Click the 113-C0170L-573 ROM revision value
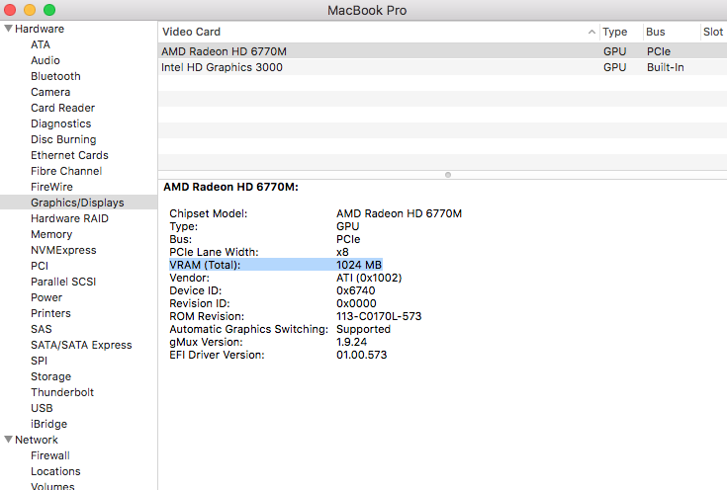The image size is (727, 490). (x=379, y=316)
